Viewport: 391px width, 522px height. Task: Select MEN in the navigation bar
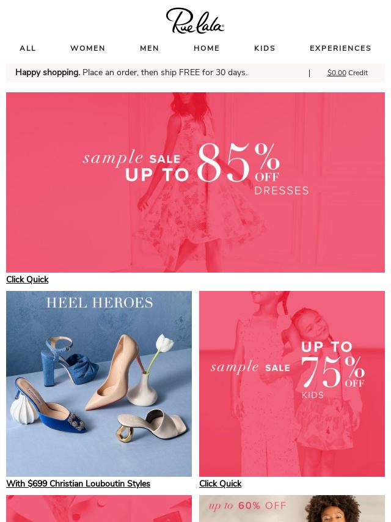point(150,48)
